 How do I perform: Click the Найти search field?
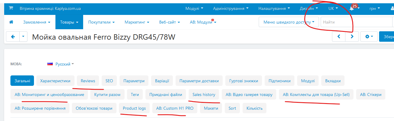pyautogui.click(x=356, y=22)
